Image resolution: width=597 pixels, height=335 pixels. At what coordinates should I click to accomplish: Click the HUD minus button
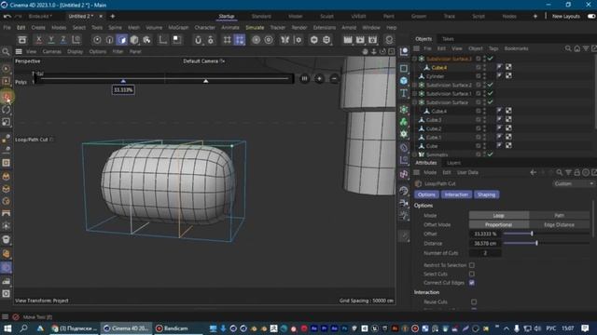click(334, 78)
